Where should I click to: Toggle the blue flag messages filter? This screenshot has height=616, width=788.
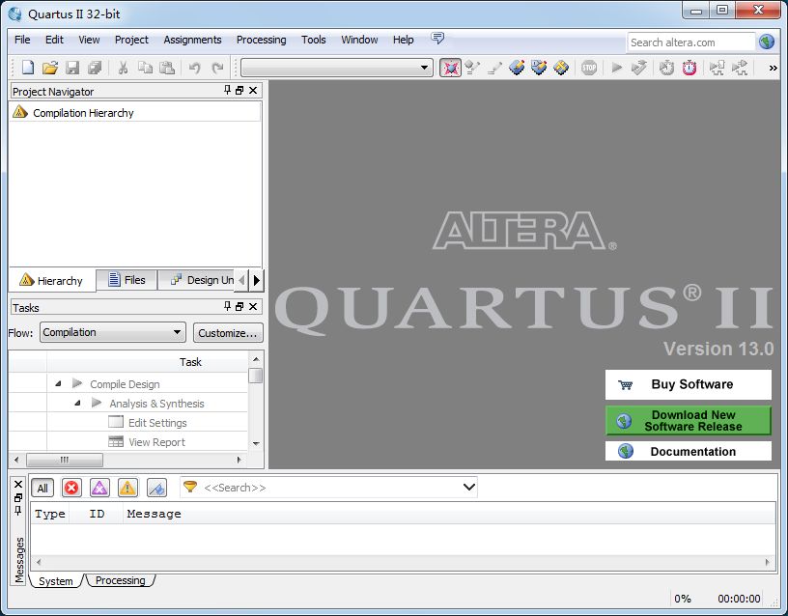click(156, 488)
